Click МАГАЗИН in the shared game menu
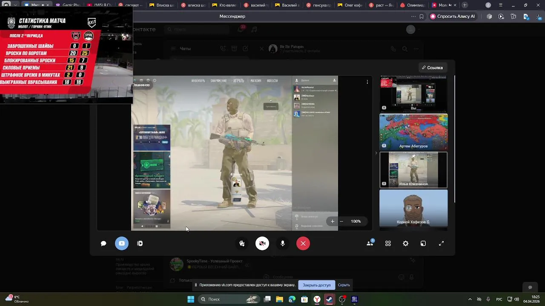Image resolution: width=545 pixels, height=306 pixels. (x=256, y=81)
